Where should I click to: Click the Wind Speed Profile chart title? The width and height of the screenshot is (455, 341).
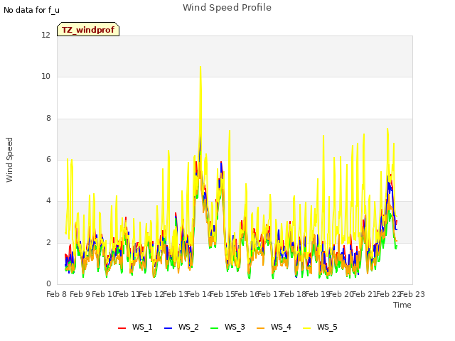click(x=227, y=8)
